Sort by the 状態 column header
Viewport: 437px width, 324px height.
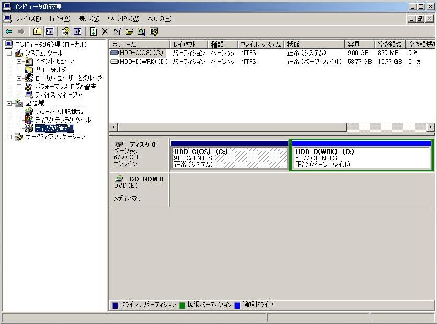(315, 45)
